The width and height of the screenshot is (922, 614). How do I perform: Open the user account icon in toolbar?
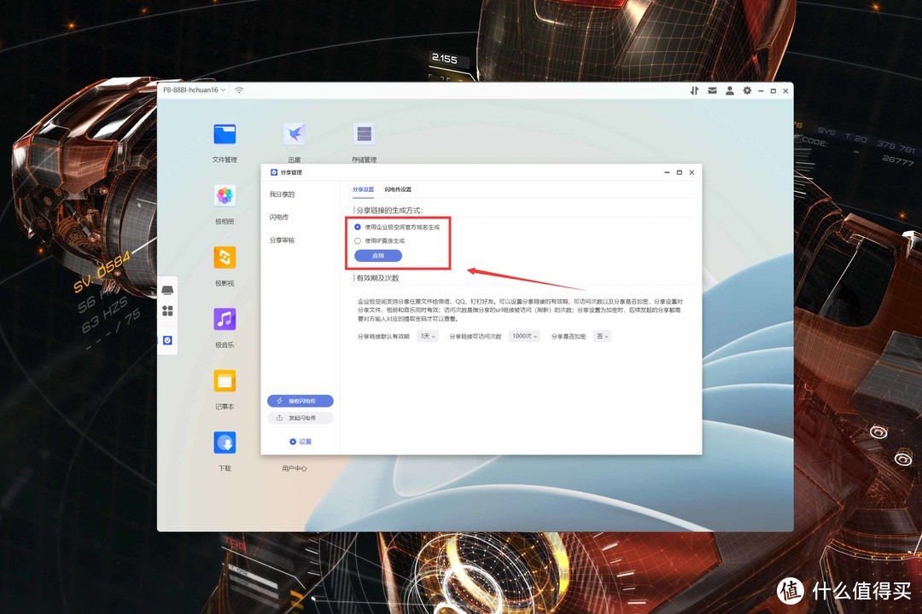click(730, 90)
